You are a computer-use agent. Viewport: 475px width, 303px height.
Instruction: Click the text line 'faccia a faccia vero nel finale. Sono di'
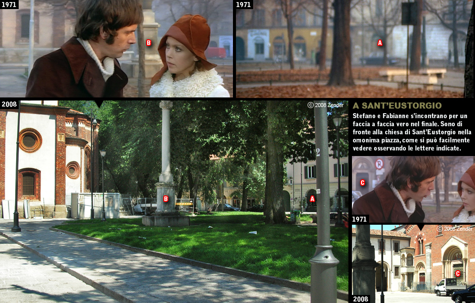click(407, 124)
